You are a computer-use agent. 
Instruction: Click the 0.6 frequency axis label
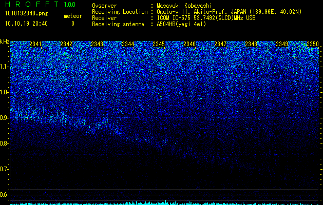(x=5, y=195)
